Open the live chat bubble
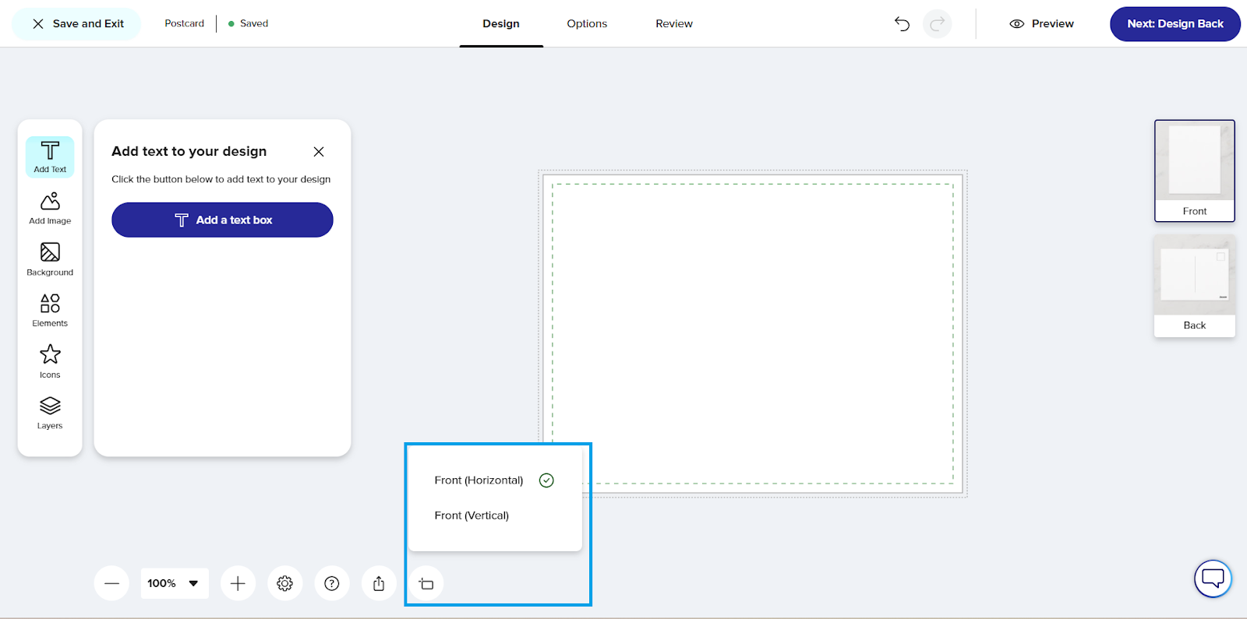1247x619 pixels. point(1213,579)
